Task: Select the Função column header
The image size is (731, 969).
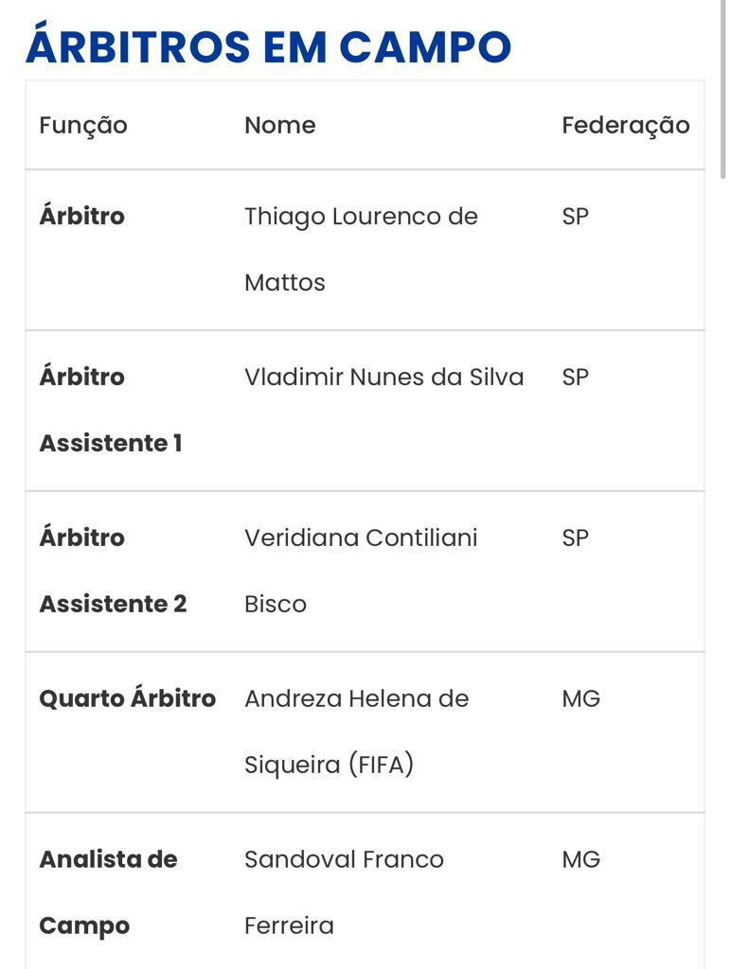Action: point(83,126)
